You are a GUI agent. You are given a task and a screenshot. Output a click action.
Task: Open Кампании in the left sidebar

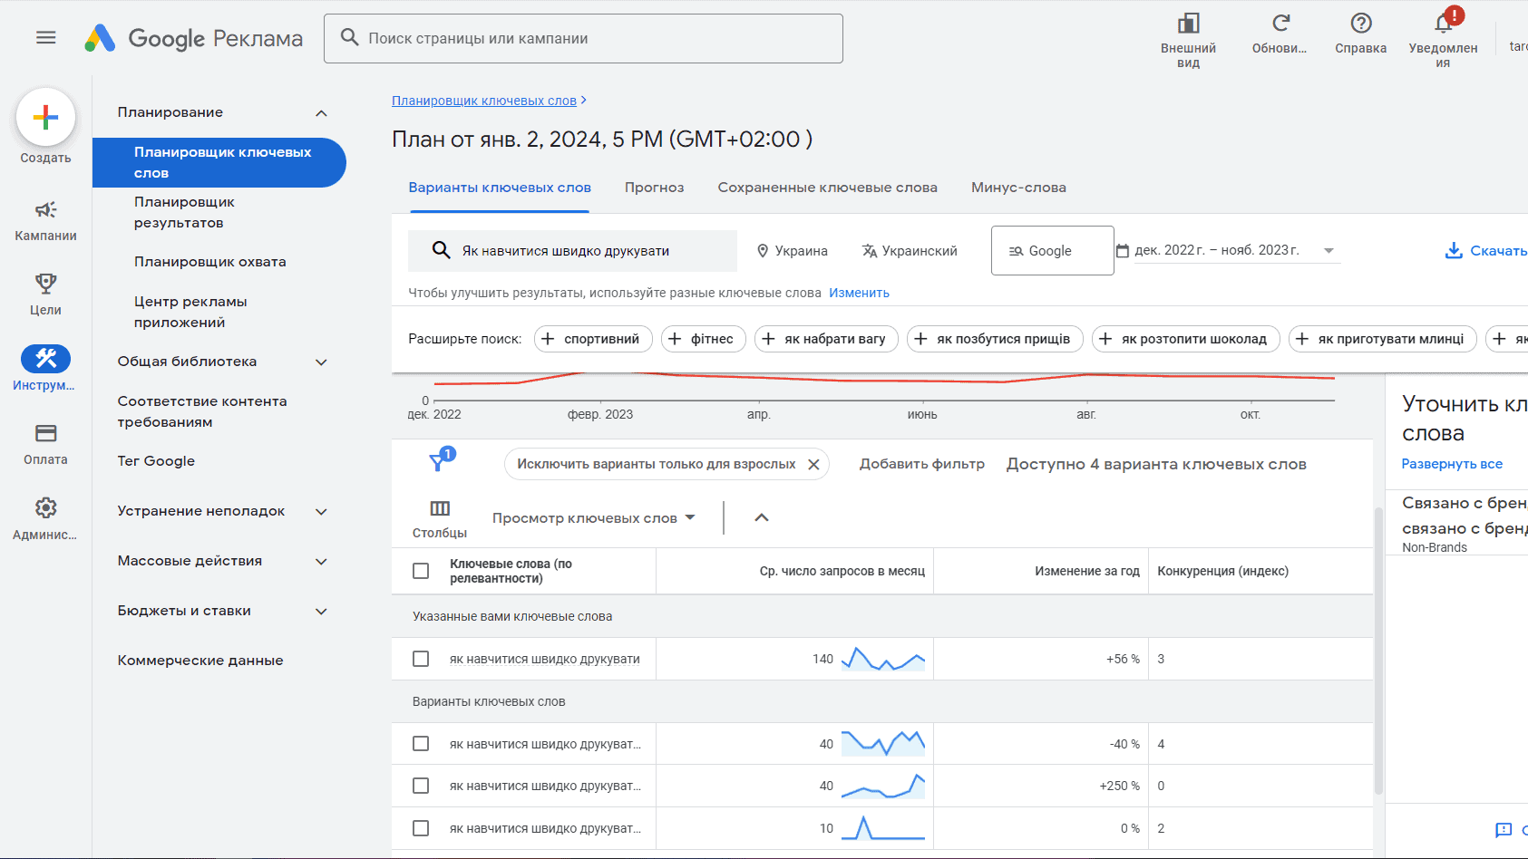pyautogui.click(x=45, y=220)
